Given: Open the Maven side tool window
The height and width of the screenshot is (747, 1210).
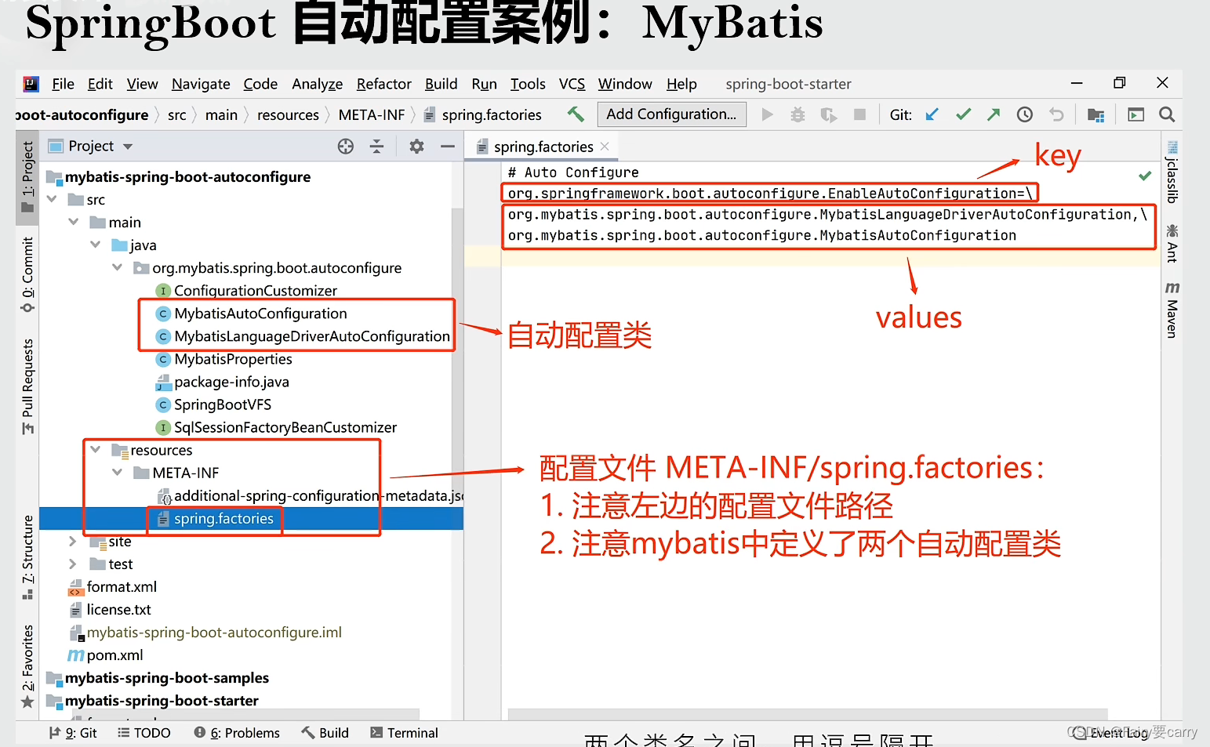Looking at the screenshot, I should (x=1172, y=310).
